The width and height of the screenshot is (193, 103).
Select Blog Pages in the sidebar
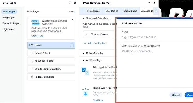point(9,18)
